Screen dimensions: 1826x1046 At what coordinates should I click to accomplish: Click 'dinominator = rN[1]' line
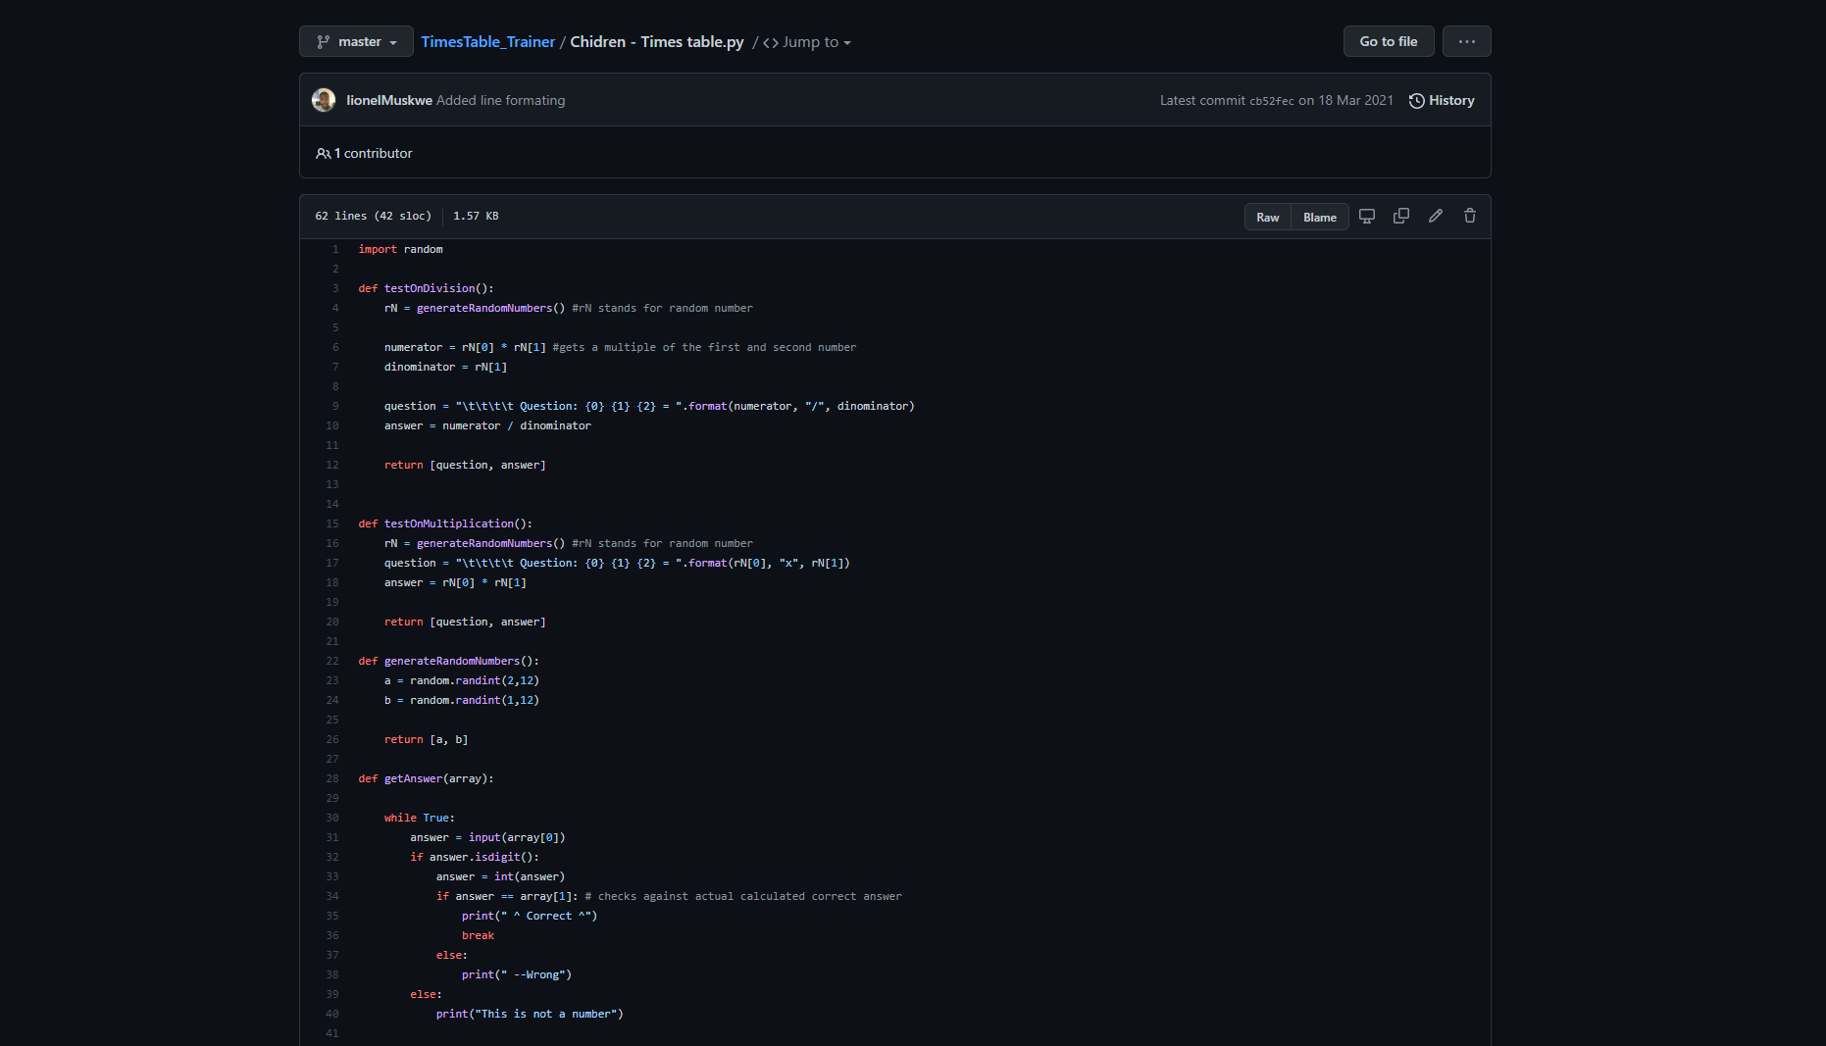445,367
